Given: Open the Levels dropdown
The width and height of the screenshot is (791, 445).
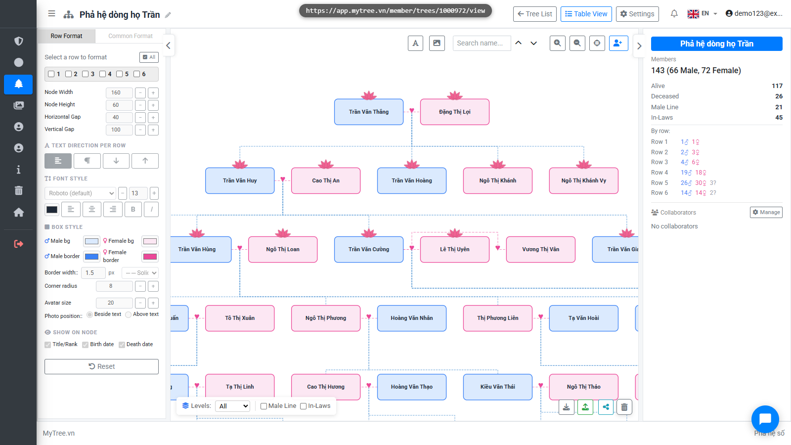Looking at the screenshot, I should 233,406.
